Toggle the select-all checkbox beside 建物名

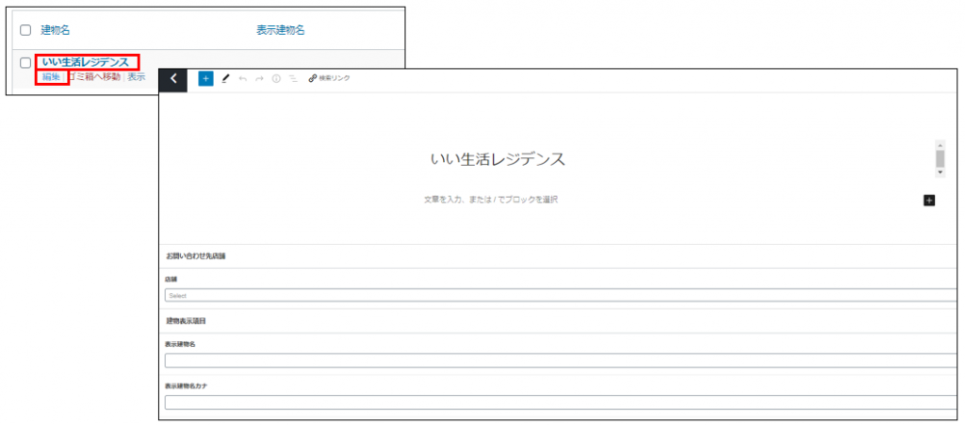click(25, 30)
